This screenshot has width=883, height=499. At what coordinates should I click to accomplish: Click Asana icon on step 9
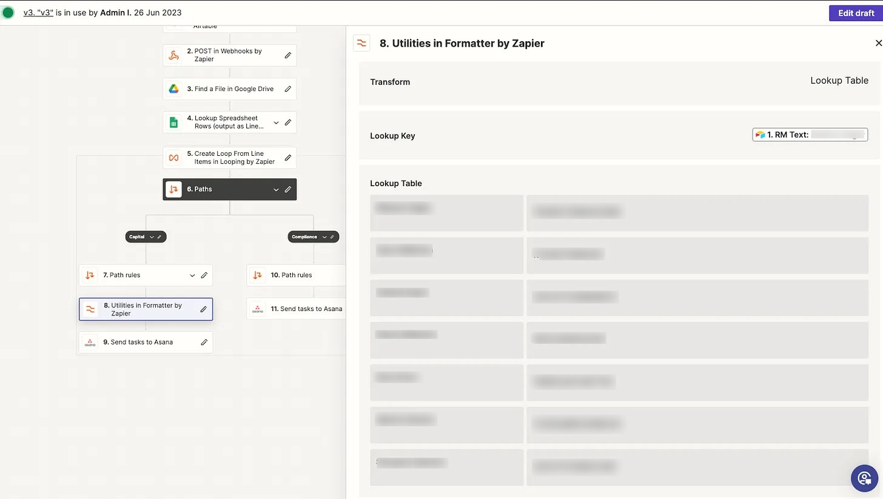click(x=90, y=343)
